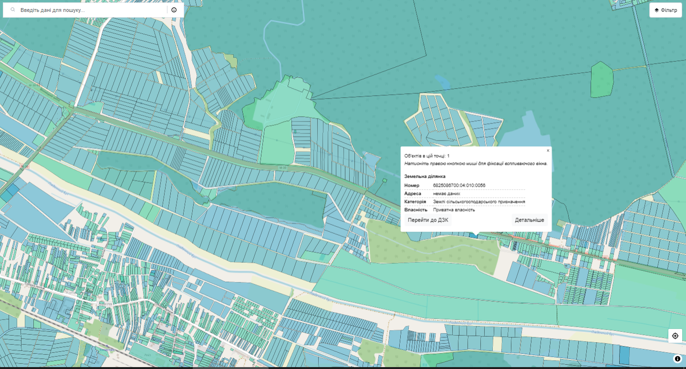Open the black info icon in bottom-right corner

(677, 359)
